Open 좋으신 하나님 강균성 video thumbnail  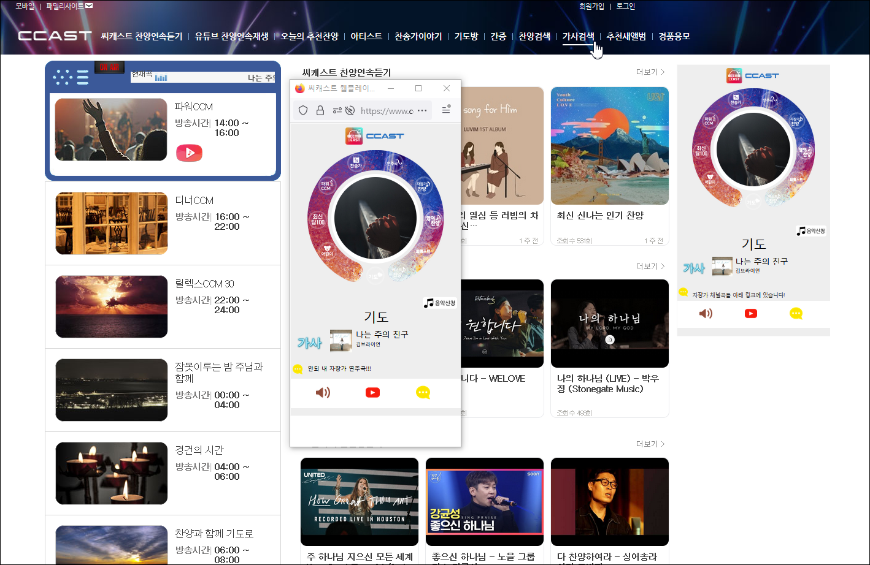485,501
